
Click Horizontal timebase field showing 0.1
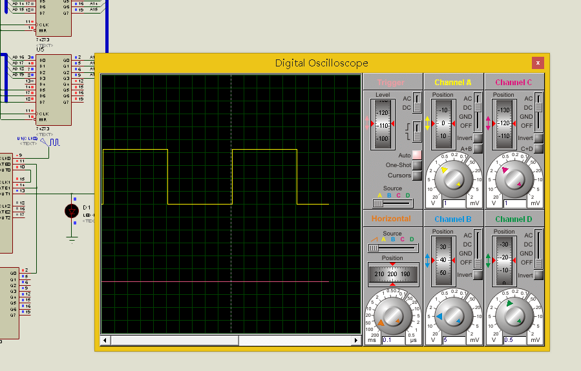pyautogui.click(x=393, y=340)
